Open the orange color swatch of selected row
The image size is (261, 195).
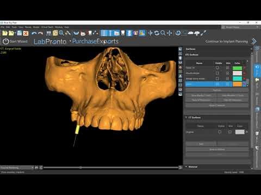[x=237, y=84]
